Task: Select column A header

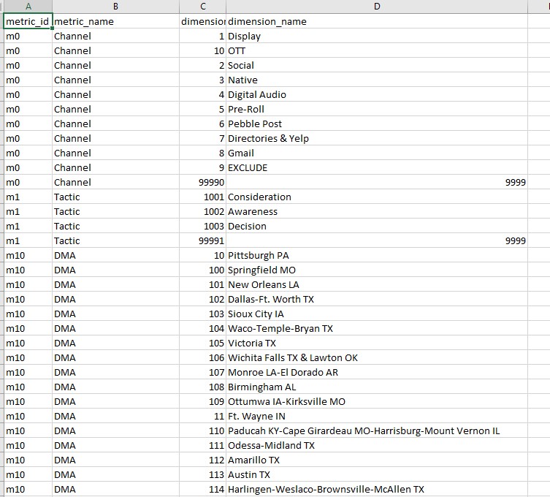Action: (28, 7)
